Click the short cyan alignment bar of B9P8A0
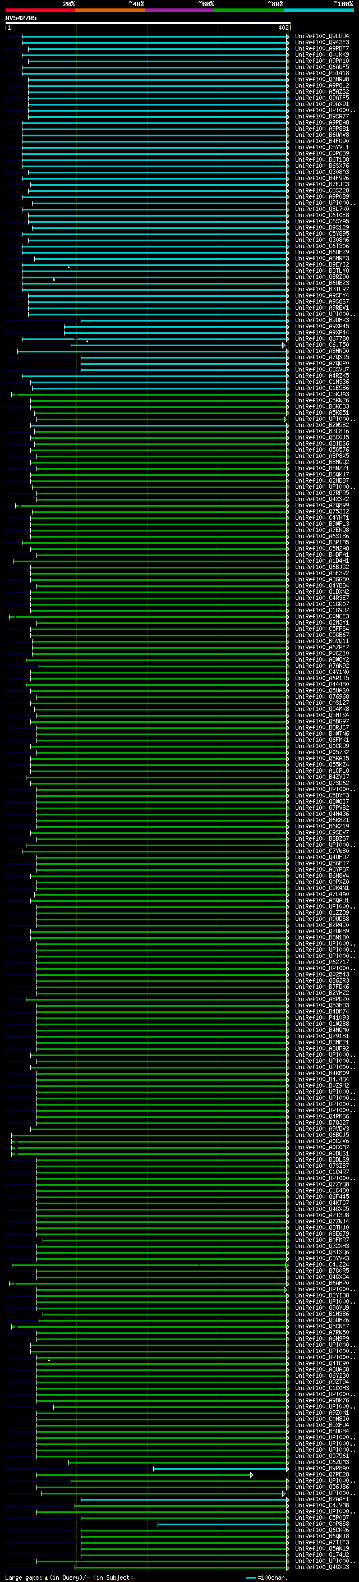This screenshot has width=359, height=1582. (x=220, y=1469)
